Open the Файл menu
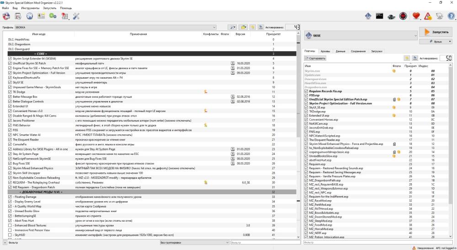Viewport: 457px width, 250px height. [5, 8]
